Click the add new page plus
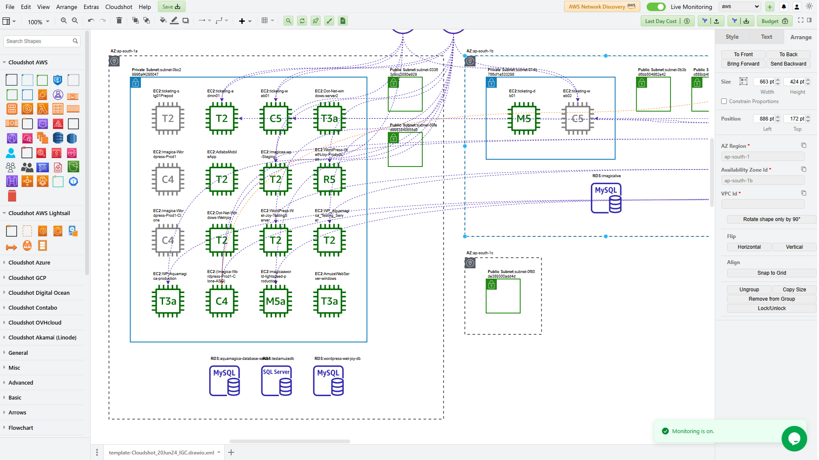This screenshot has height=460, width=819. (232, 453)
